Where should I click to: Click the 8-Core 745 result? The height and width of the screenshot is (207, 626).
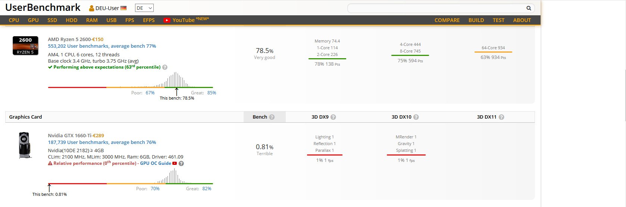tap(410, 51)
